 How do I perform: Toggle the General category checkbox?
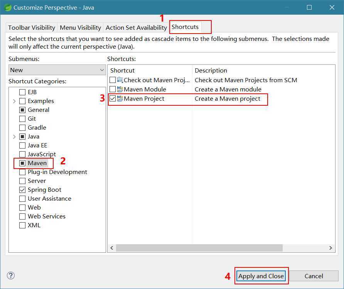22,110
